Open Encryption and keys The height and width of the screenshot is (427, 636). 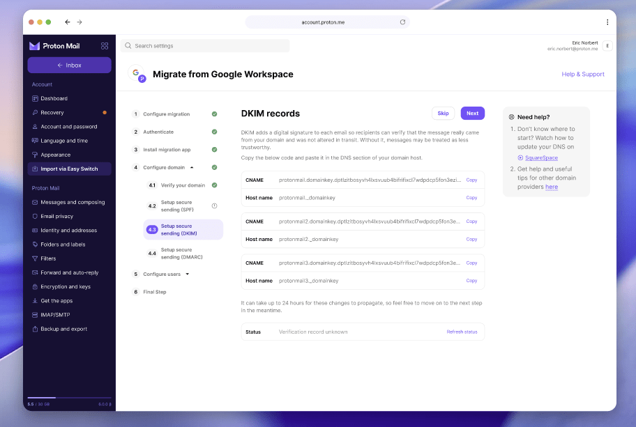69,286
